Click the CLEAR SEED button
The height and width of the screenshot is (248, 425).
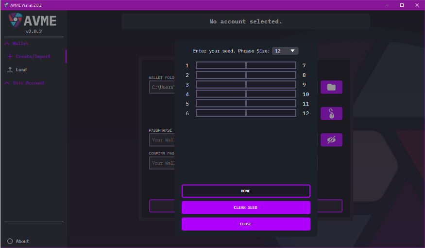246,207
